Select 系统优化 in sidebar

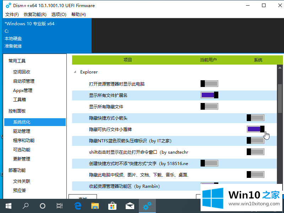click(35, 122)
